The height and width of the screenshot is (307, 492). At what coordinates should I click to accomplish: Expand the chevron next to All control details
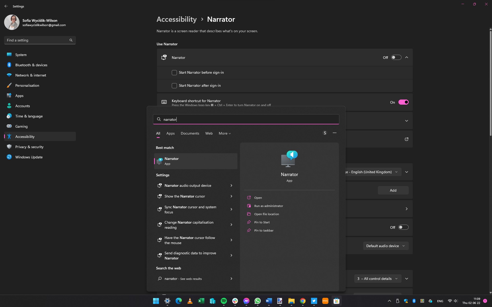[406, 279]
